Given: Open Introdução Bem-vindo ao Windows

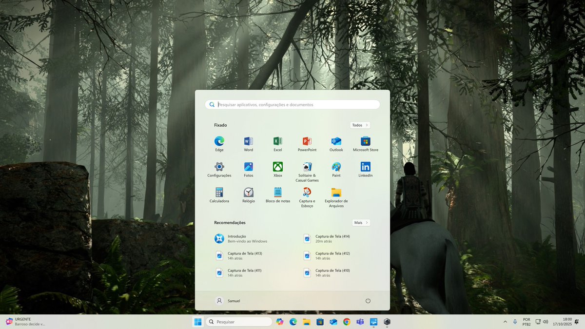Looking at the screenshot, I should click(x=249, y=239).
